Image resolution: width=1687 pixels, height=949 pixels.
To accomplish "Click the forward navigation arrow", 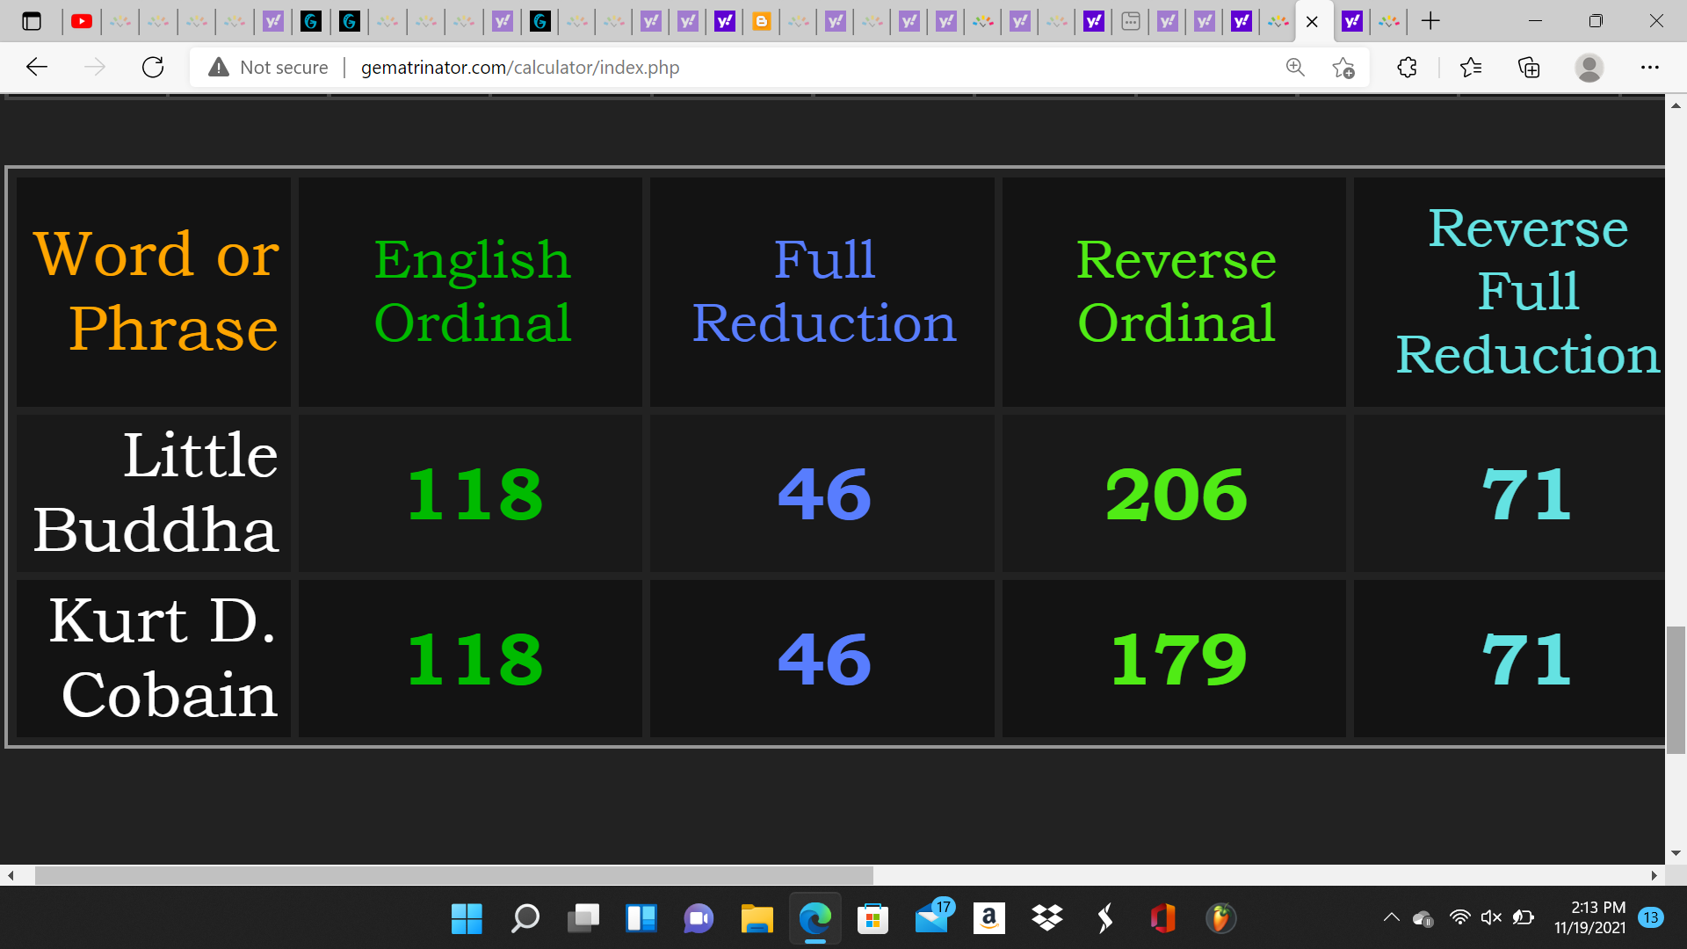I will [x=95, y=67].
